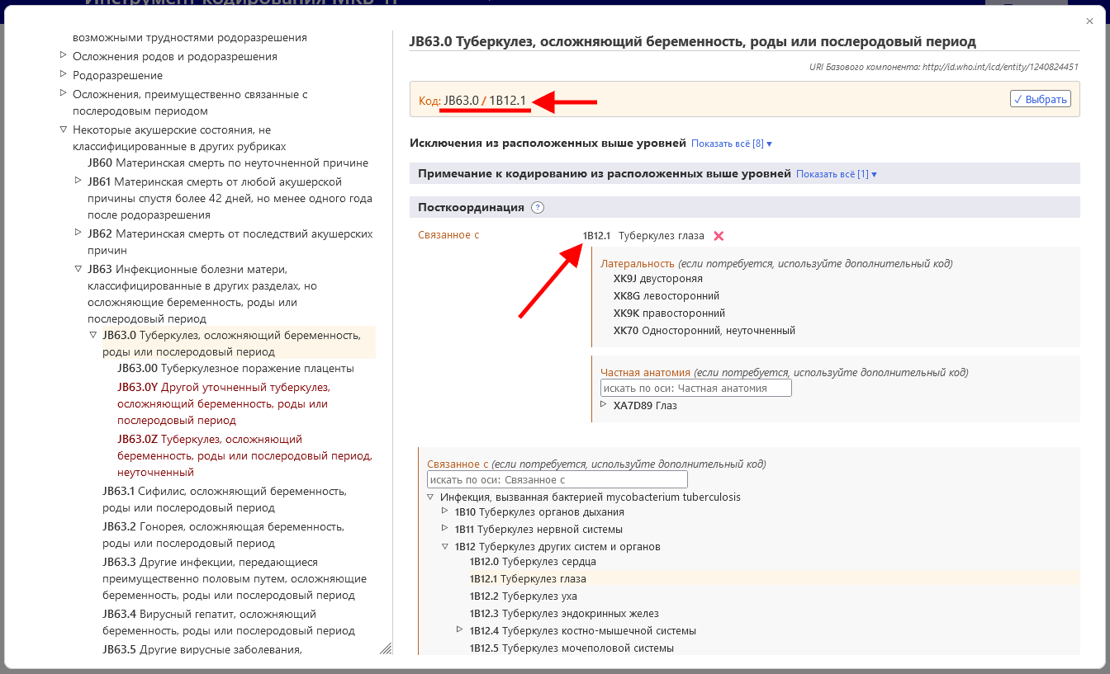Collapse 1B12 Туберкулез других систем и органов

point(445,546)
